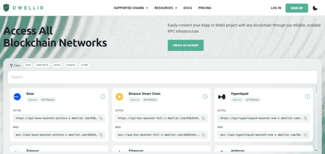Copy the Base WSS endpoint
Viewport: 325px width, 154px height.
click(x=101, y=135)
